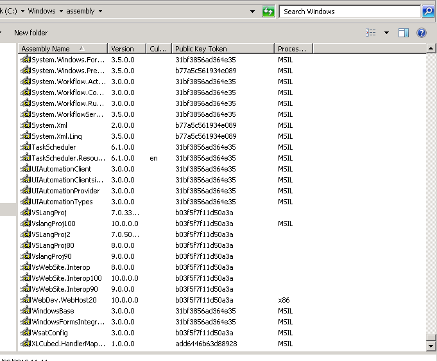Click the green refresh button in address bar
Image resolution: width=437 pixels, height=361 pixels.
[x=269, y=12]
